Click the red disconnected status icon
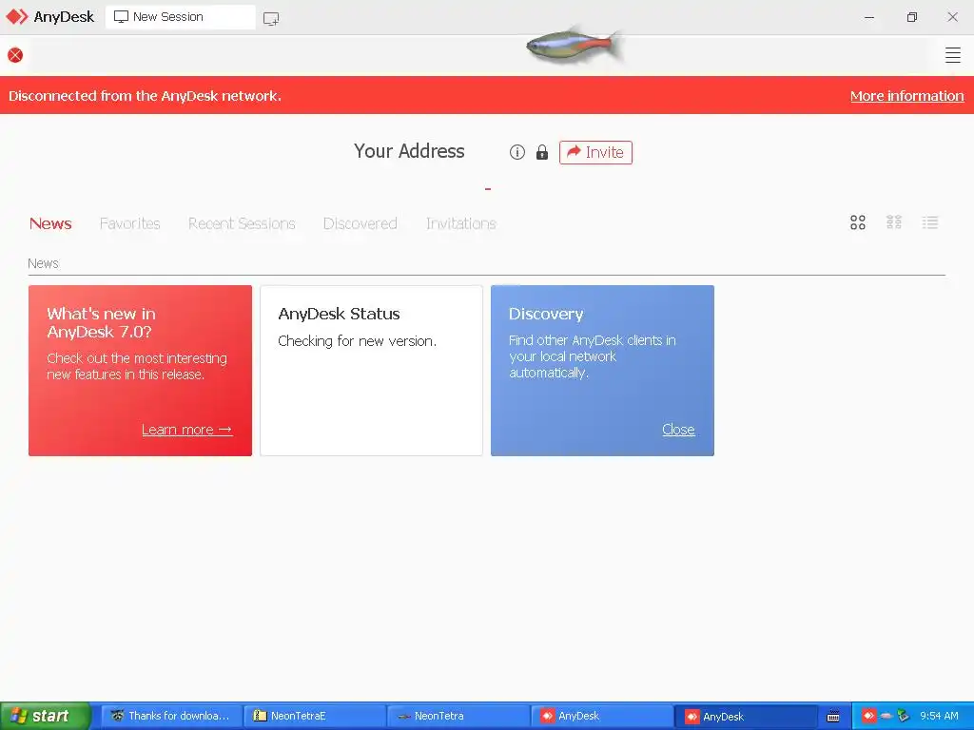Image resolution: width=974 pixels, height=730 pixels. [x=15, y=55]
